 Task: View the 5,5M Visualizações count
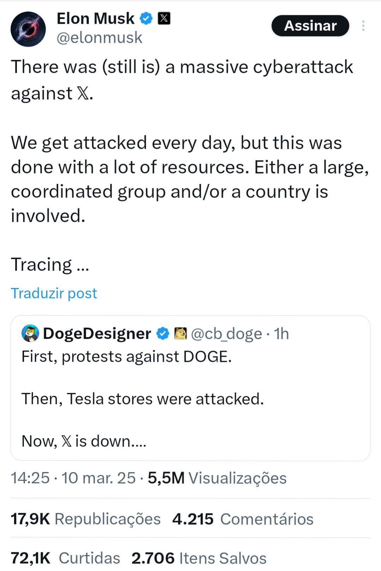click(217, 478)
